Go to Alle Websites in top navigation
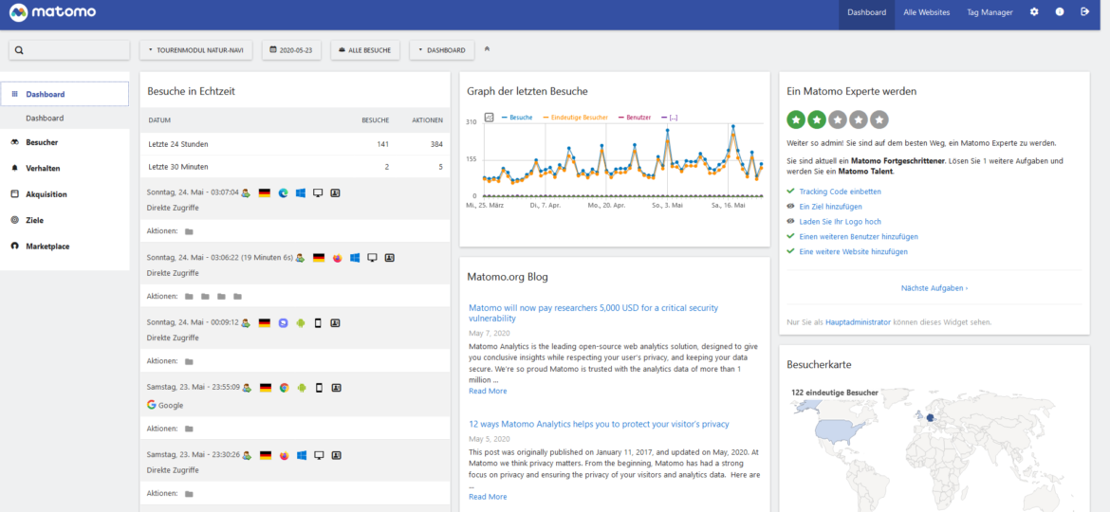The image size is (1110, 512). 927,12
